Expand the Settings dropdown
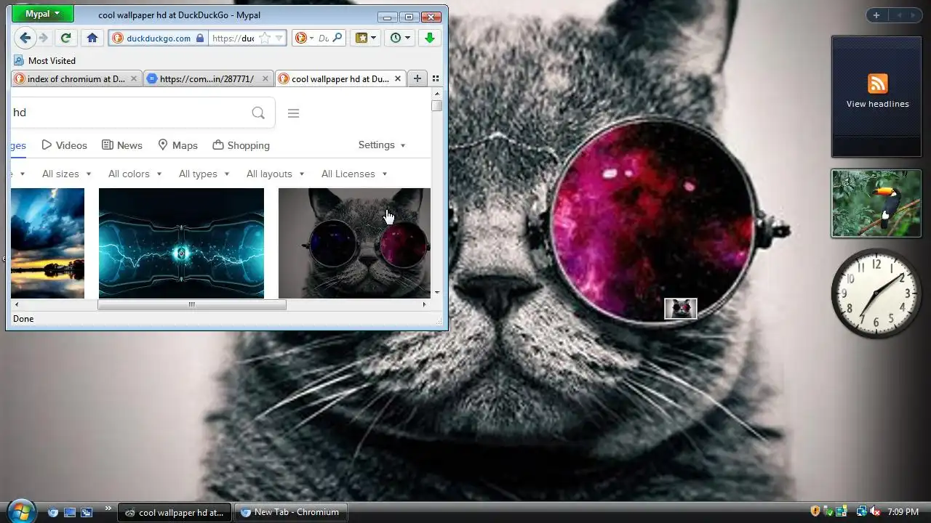Screen dimensions: 931x523 pyautogui.click(x=382, y=145)
